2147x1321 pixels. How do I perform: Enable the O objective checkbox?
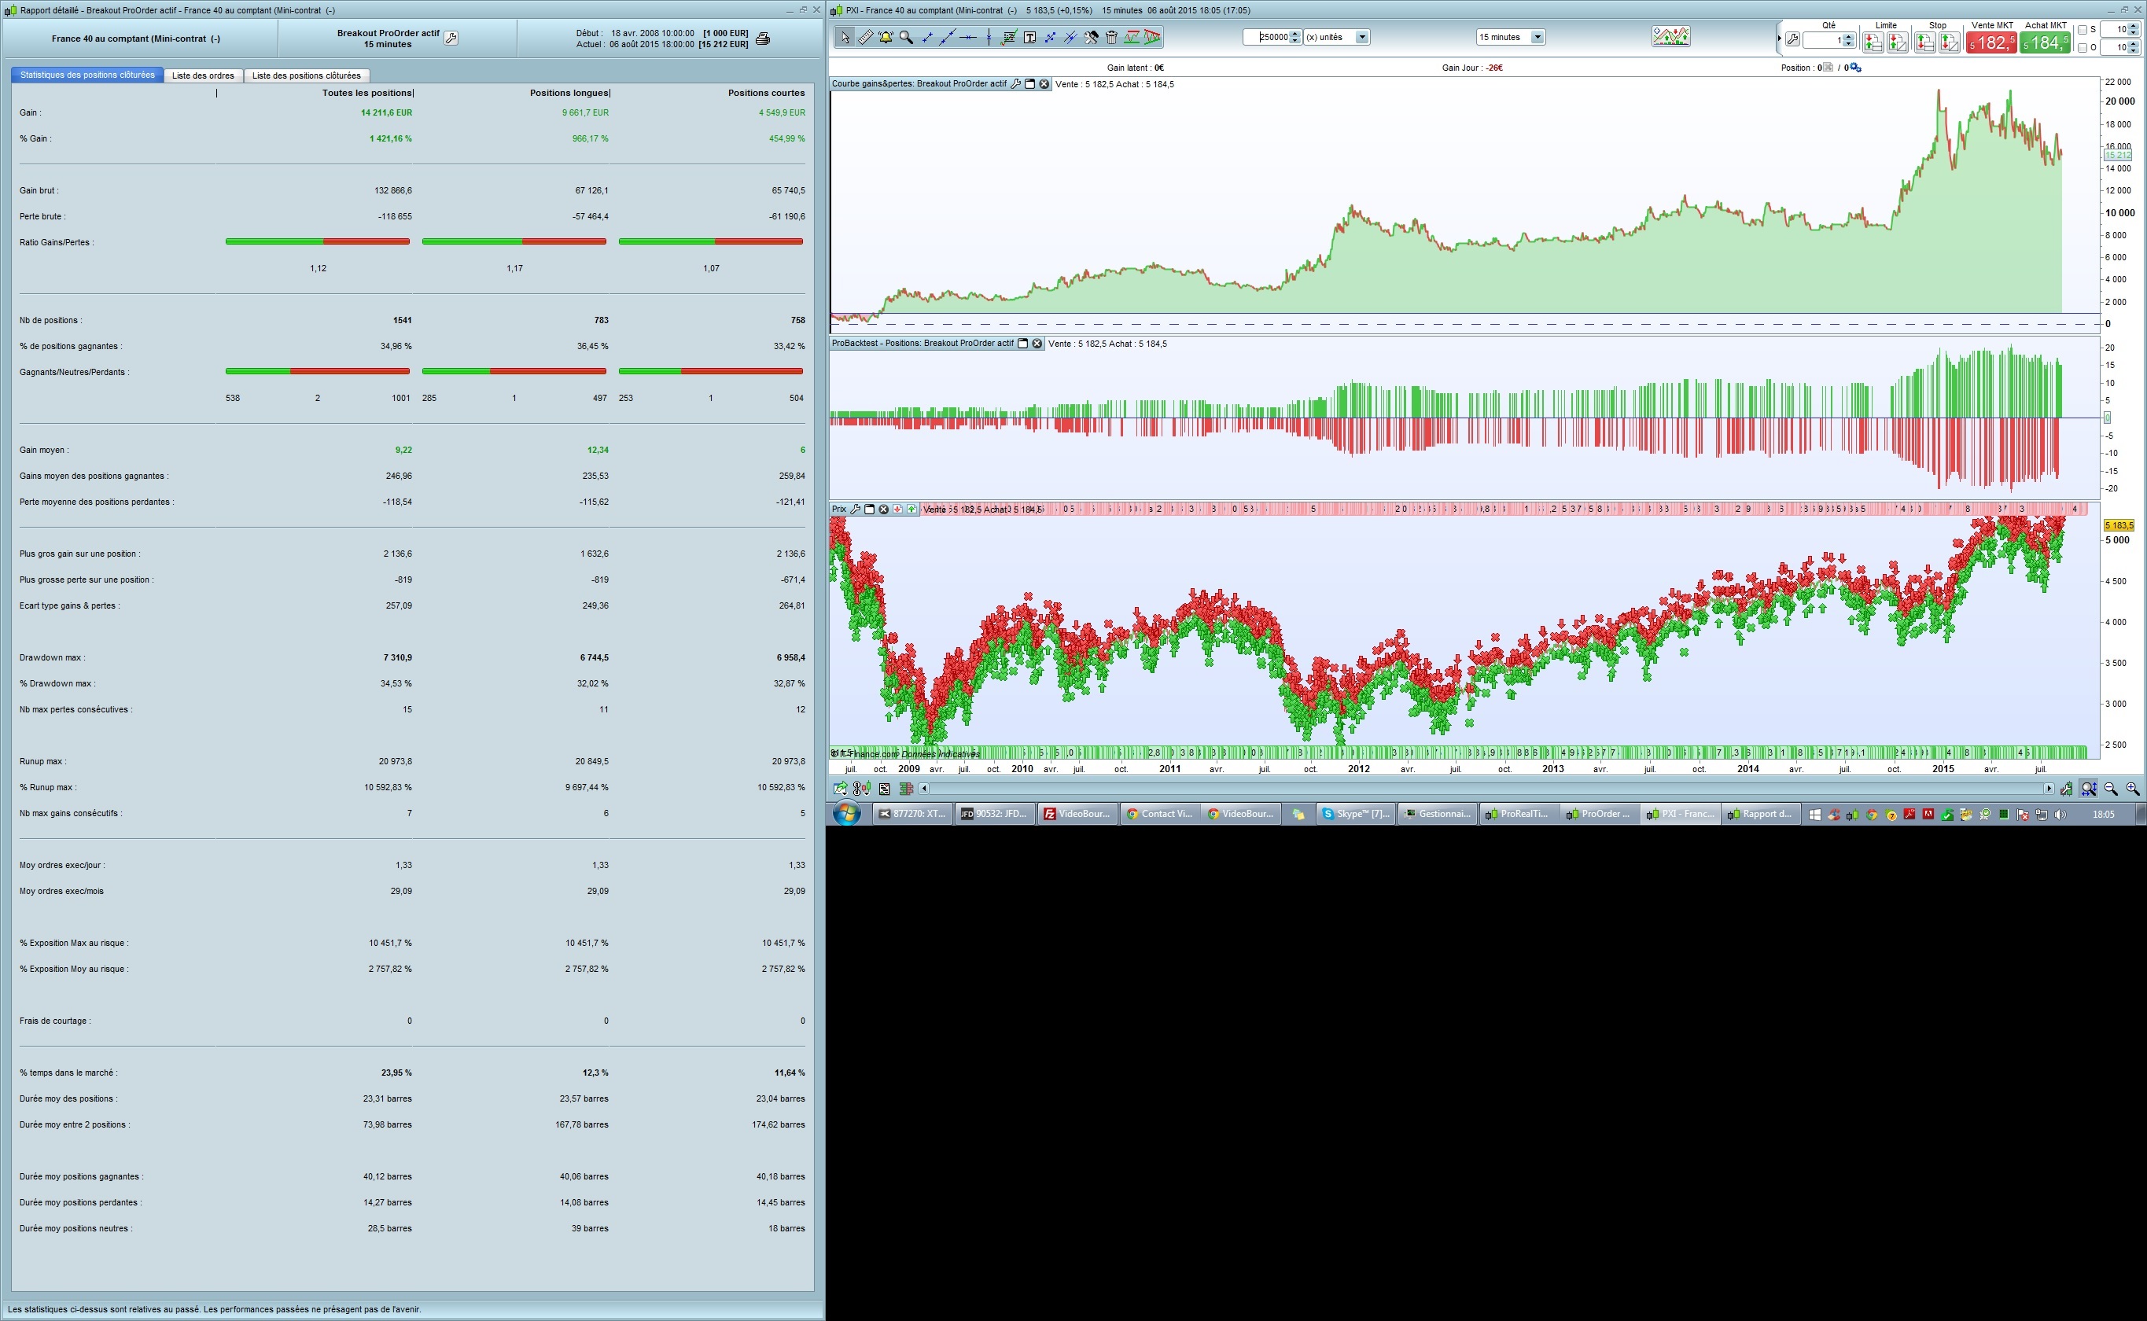tap(2083, 48)
